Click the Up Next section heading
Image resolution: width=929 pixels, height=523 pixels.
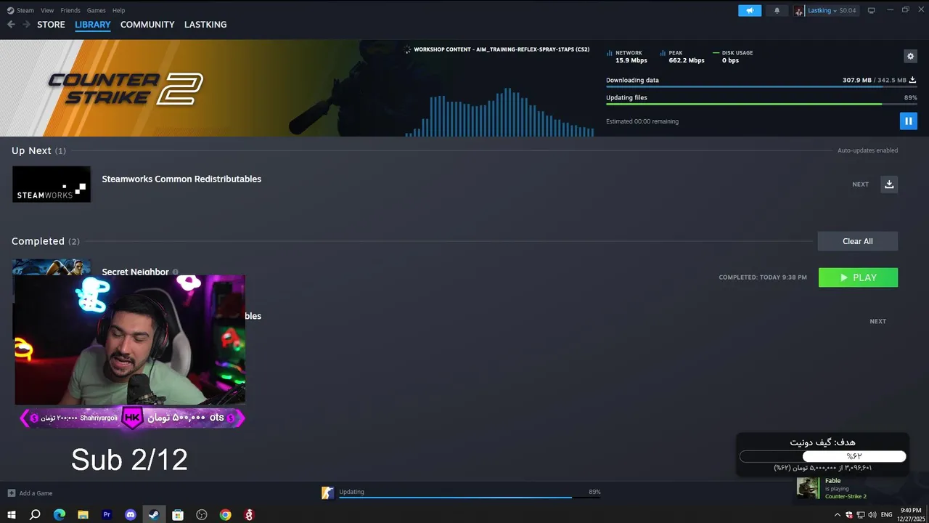point(38,150)
